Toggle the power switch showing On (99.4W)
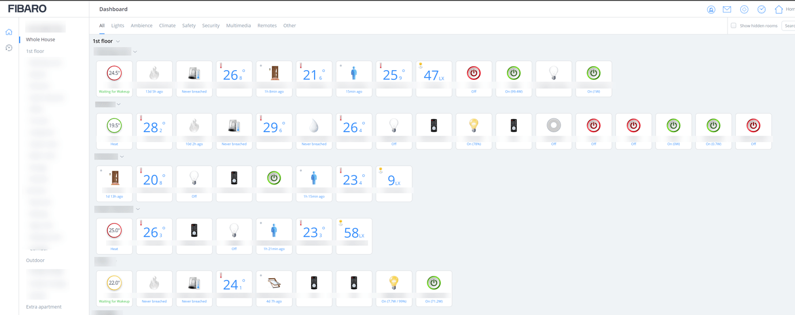 tap(513, 73)
